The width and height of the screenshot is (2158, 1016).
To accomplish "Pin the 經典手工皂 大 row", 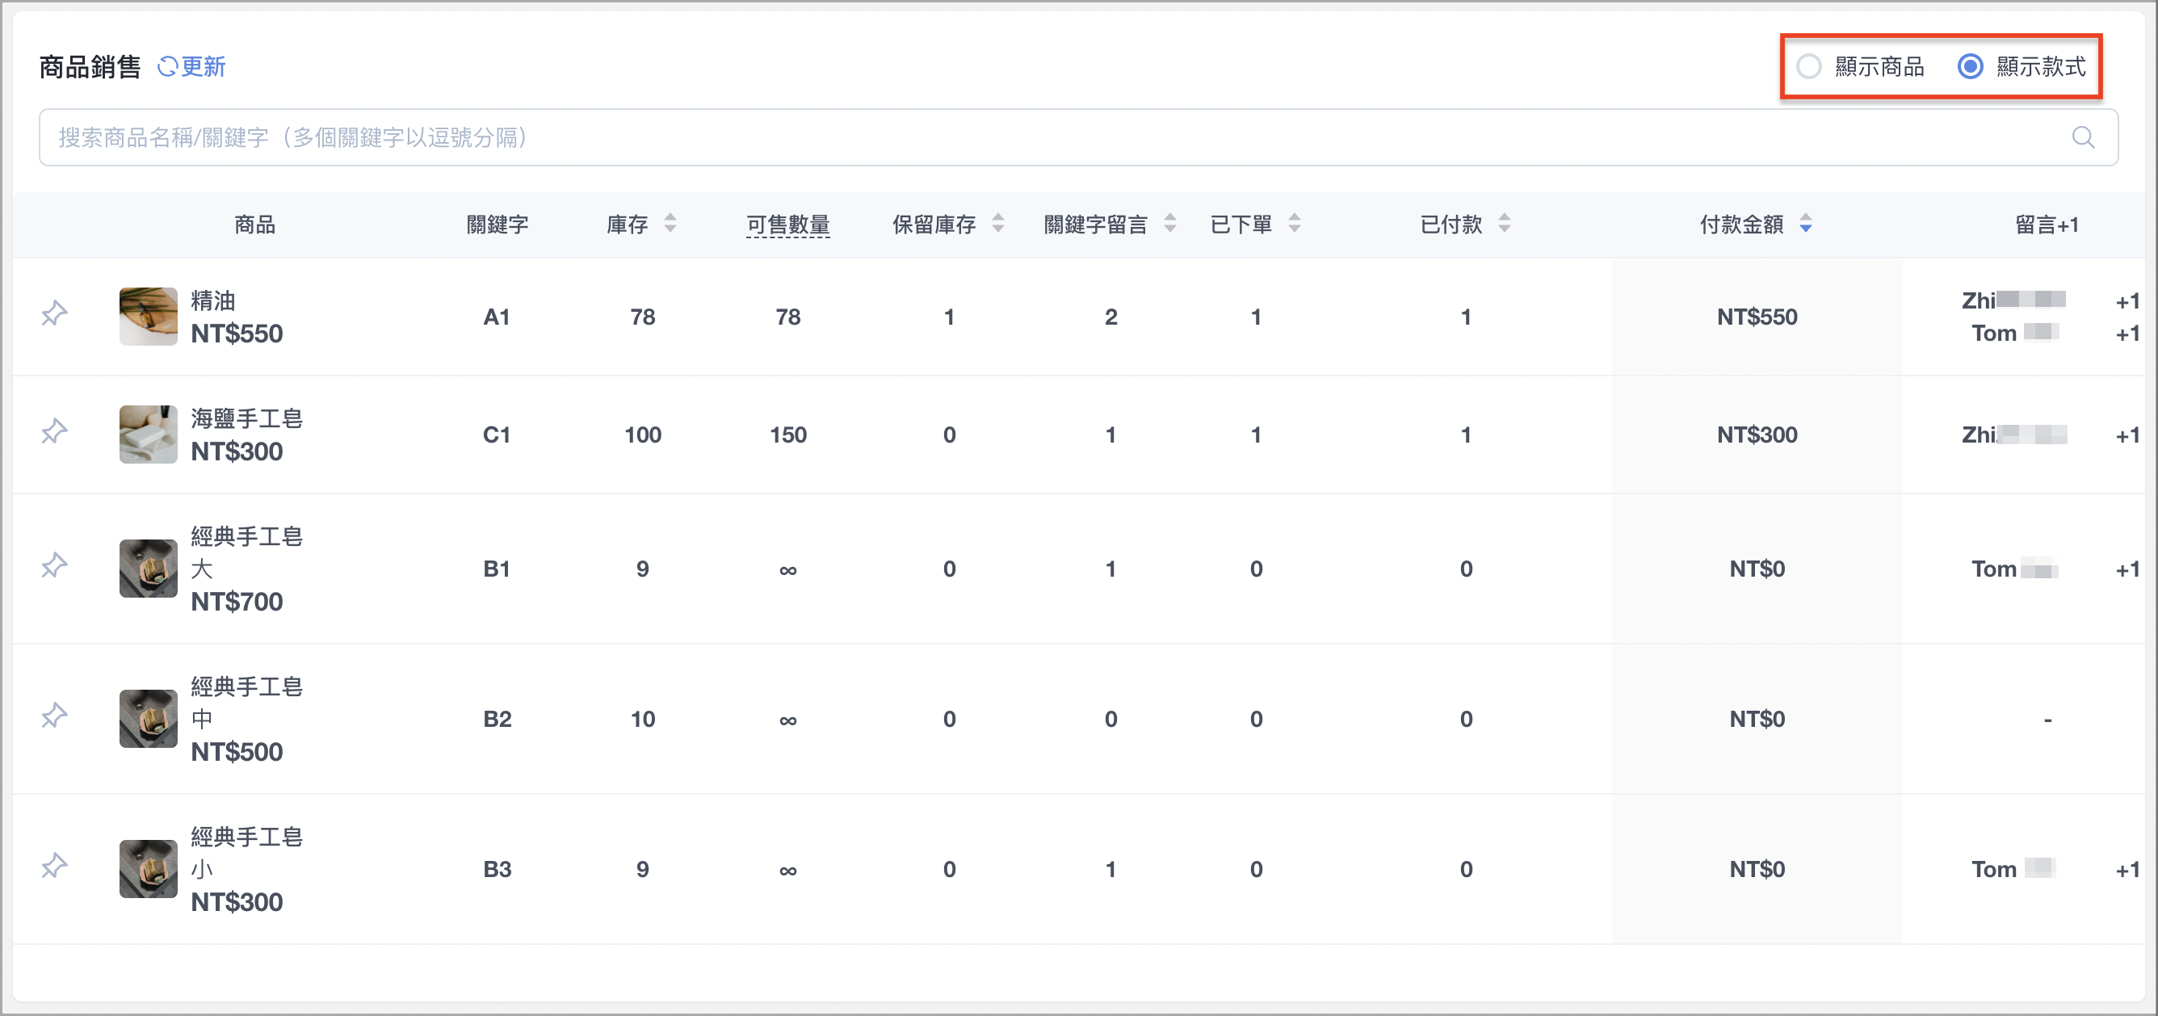I will [x=54, y=565].
